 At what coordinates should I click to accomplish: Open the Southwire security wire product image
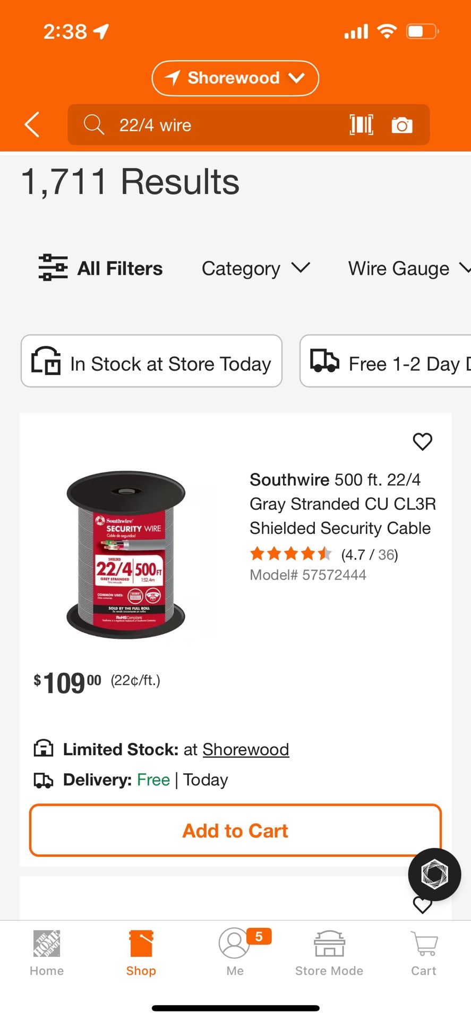pos(126,554)
